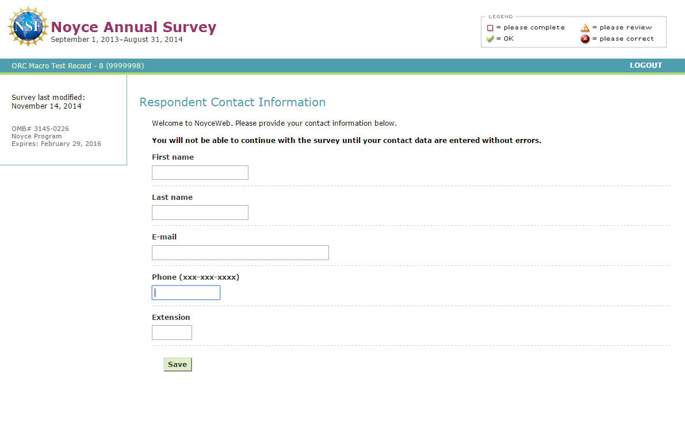Click into the Last name input box
Image resolution: width=685 pixels, height=433 pixels.
[200, 212]
